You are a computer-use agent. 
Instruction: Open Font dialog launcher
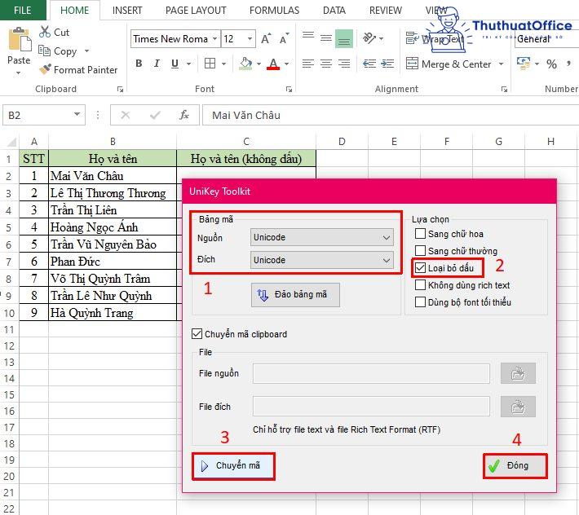click(289, 89)
